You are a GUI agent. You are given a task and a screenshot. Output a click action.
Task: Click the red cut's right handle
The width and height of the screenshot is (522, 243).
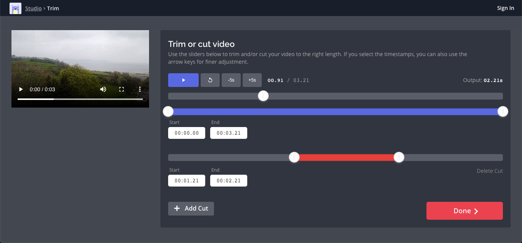[399, 157]
